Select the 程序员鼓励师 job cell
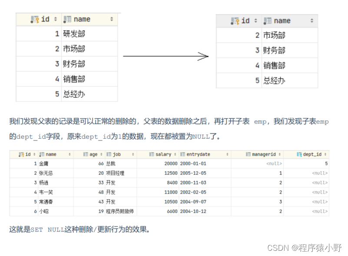The height and width of the screenshot is (256, 348). [120, 211]
